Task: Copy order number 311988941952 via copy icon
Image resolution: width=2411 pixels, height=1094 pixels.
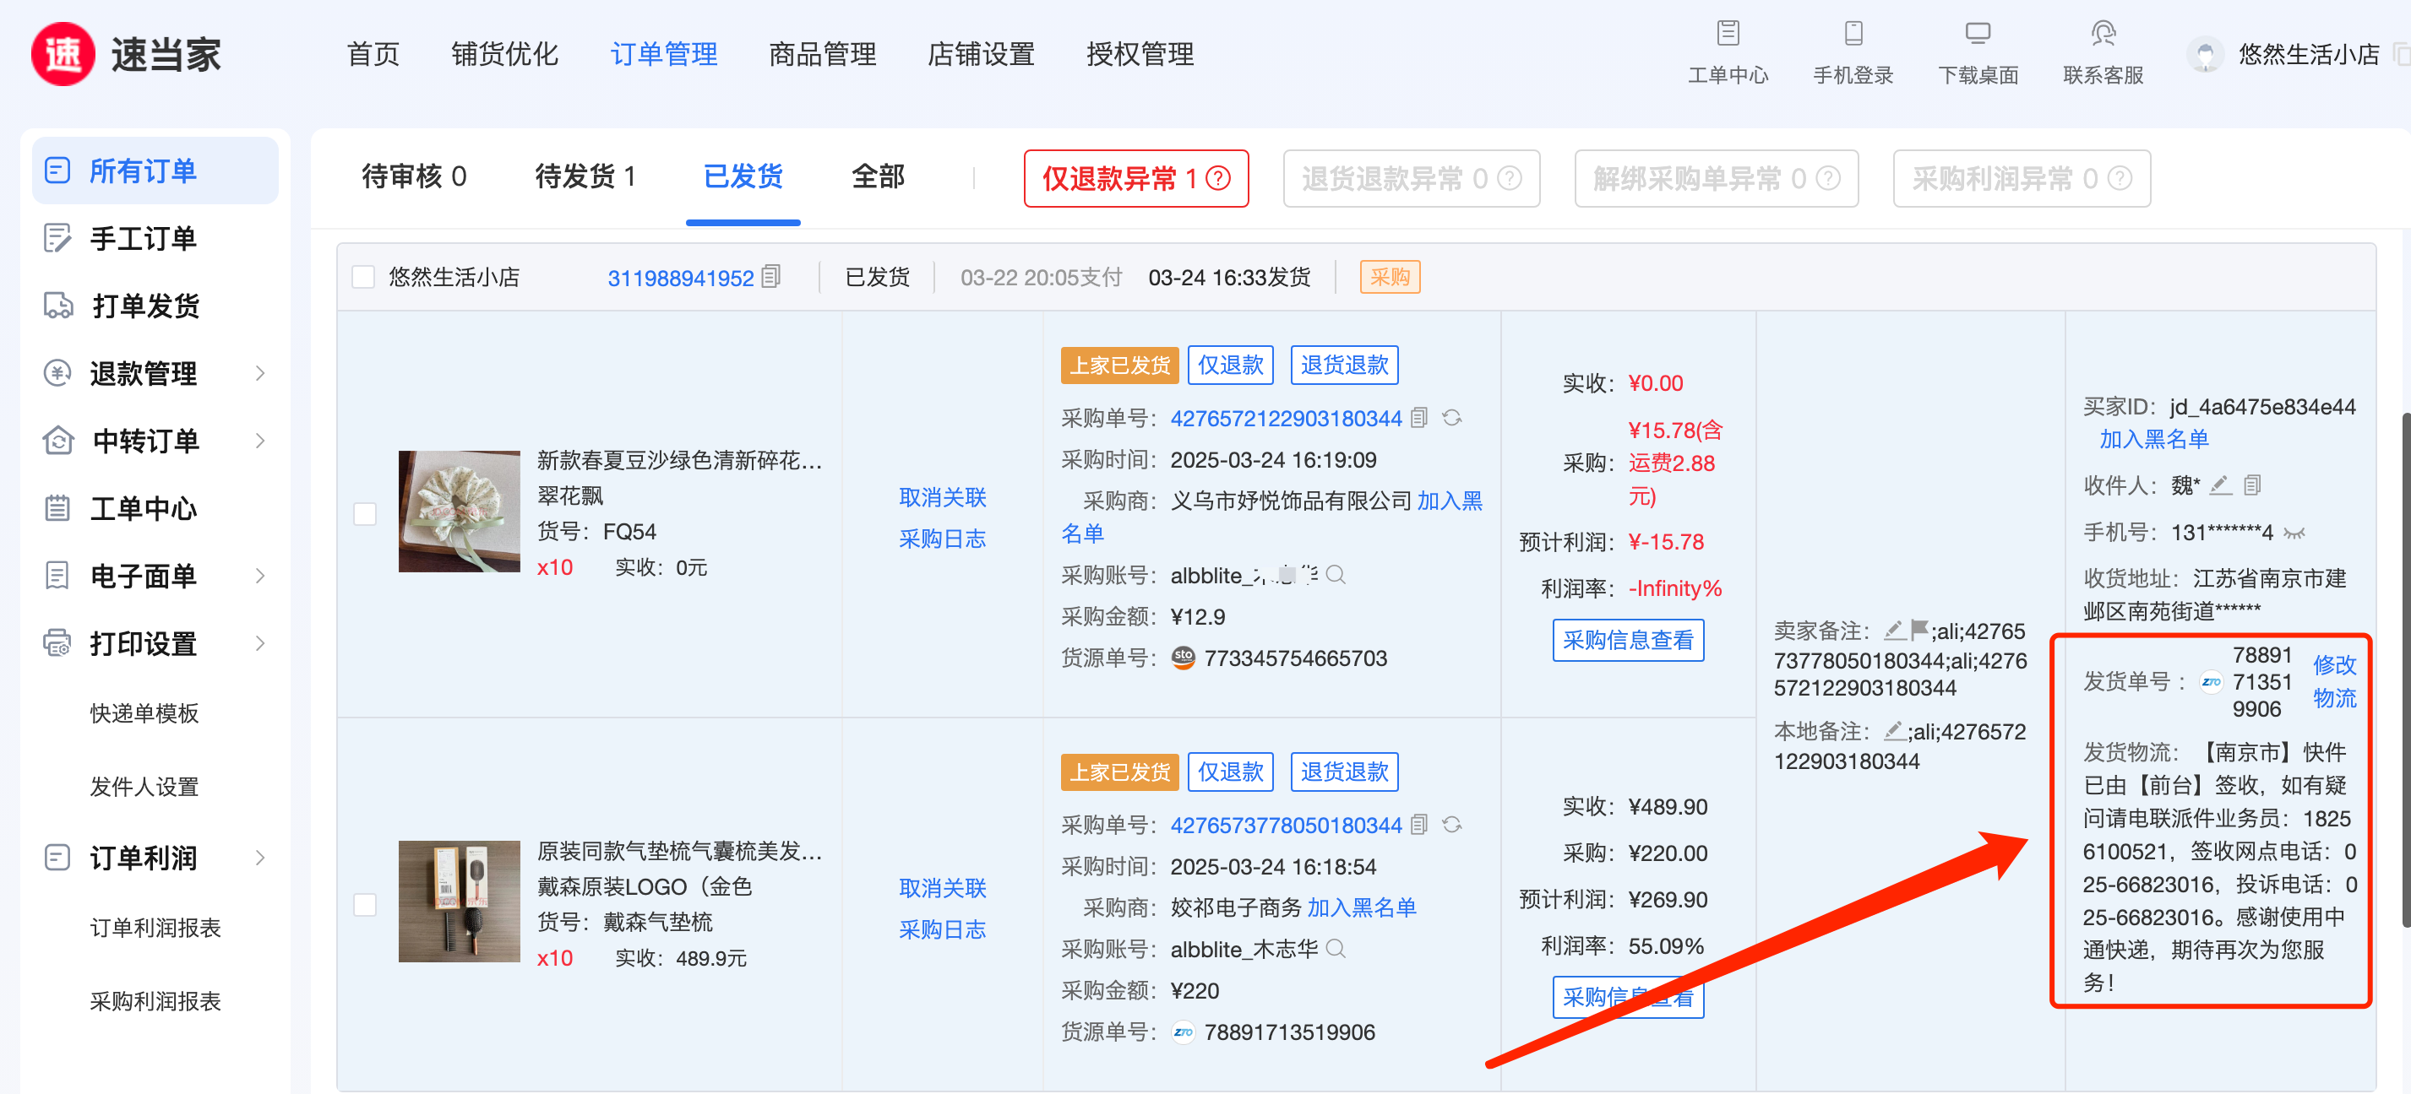Action: (771, 277)
